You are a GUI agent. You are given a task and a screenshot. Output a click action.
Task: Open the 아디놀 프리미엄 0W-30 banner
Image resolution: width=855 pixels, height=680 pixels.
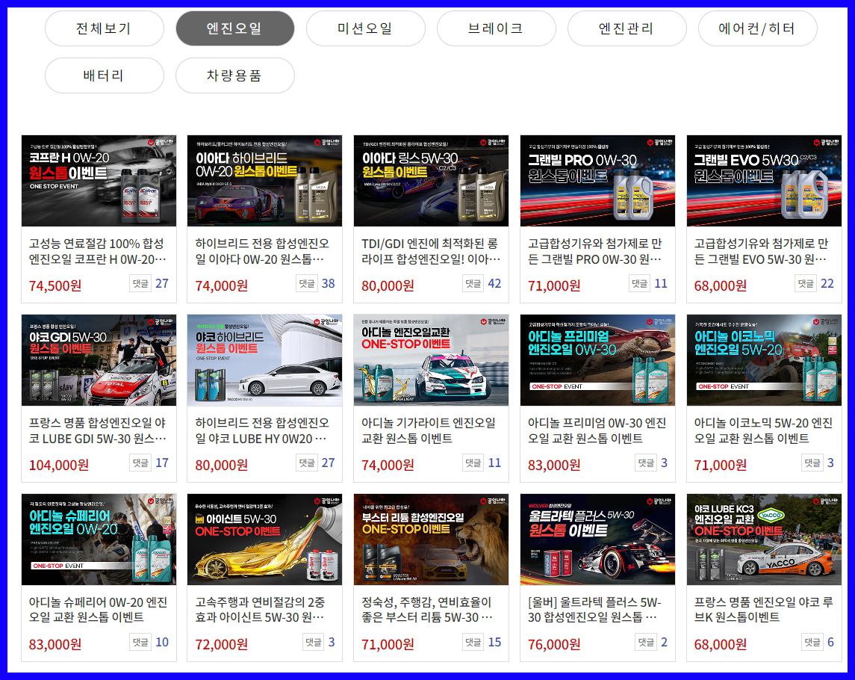tap(597, 360)
